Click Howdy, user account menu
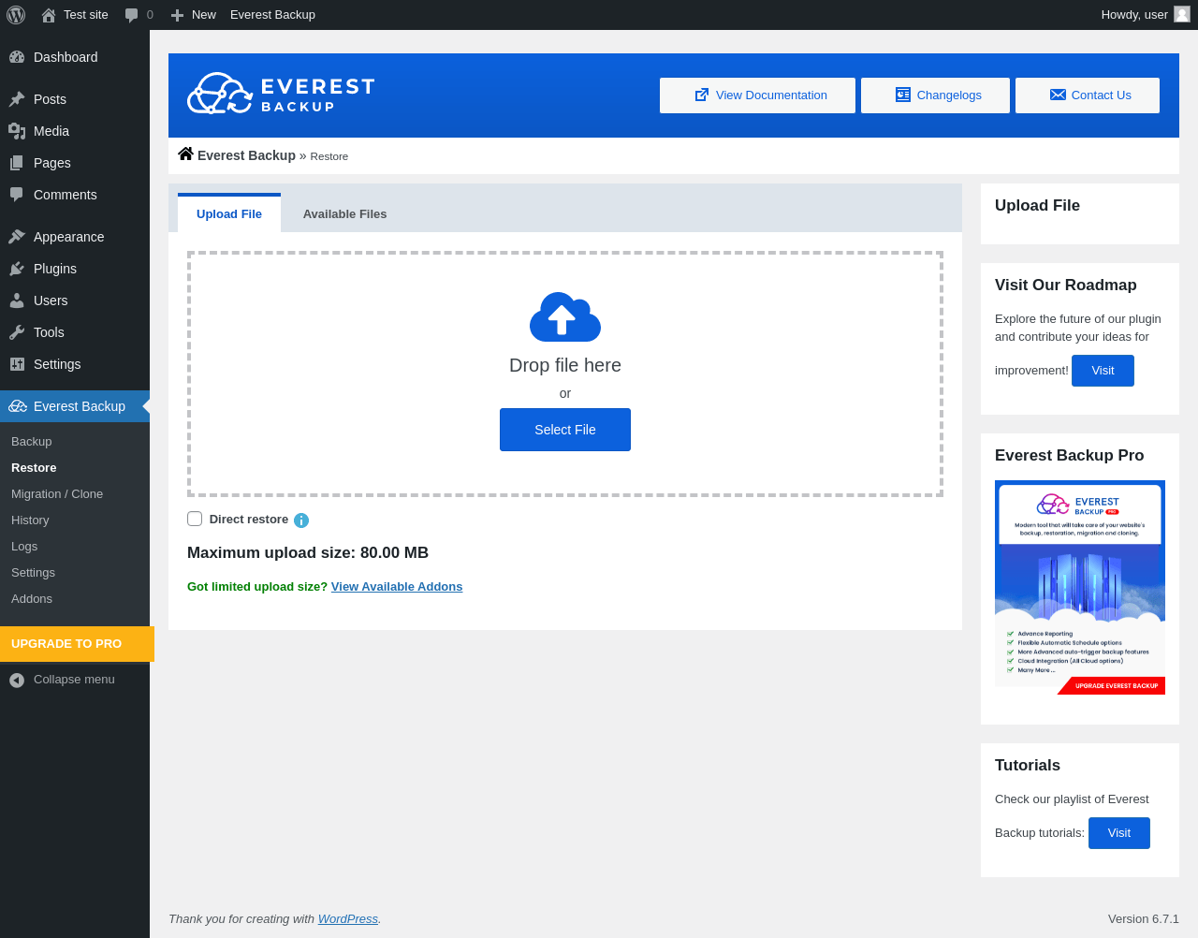Viewport: 1198px width, 938px height. tap(1144, 15)
